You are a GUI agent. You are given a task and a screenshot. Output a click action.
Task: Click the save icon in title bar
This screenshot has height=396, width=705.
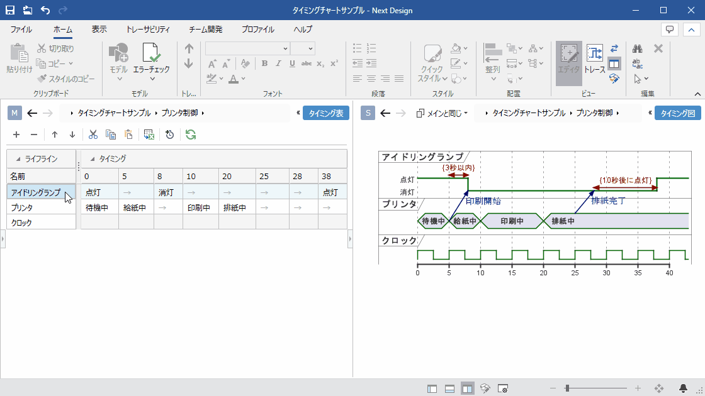(x=10, y=10)
